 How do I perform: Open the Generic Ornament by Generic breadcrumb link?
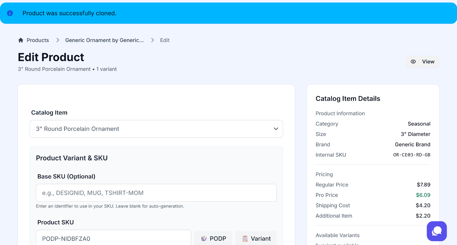pyautogui.click(x=104, y=40)
